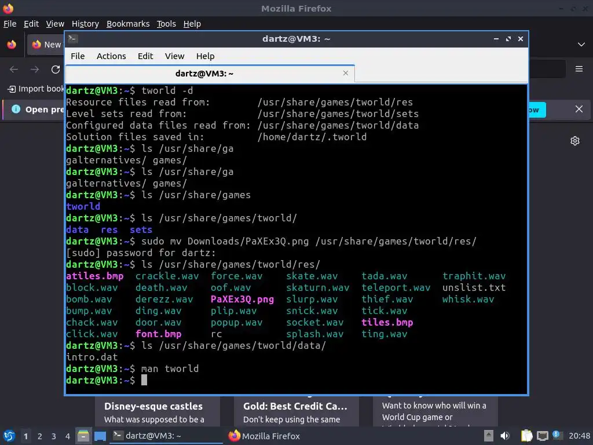593x445 pixels.
Task: Switch to workspace 2
Action: click(40, 436)
